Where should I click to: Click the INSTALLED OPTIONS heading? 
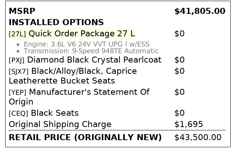click(56, 22)
